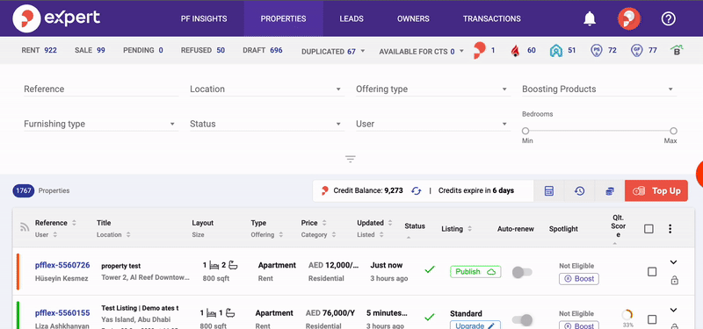Switch to the Transactions tab

[492, 18]
